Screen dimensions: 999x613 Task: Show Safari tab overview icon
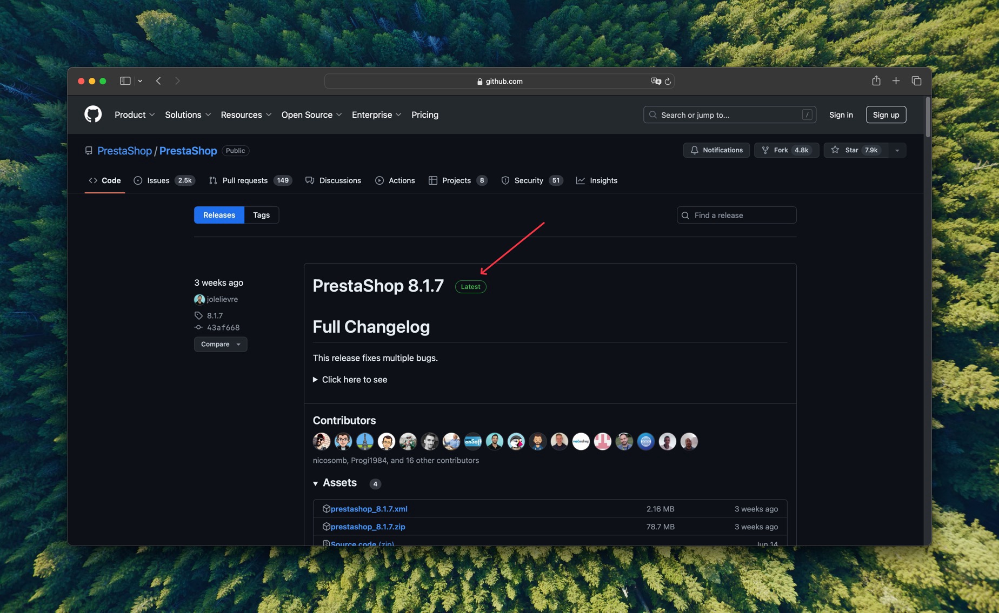916,81
